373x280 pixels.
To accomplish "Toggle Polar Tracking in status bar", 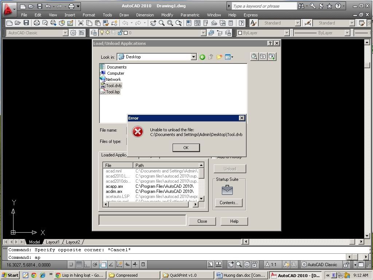I will click(95, 264).
